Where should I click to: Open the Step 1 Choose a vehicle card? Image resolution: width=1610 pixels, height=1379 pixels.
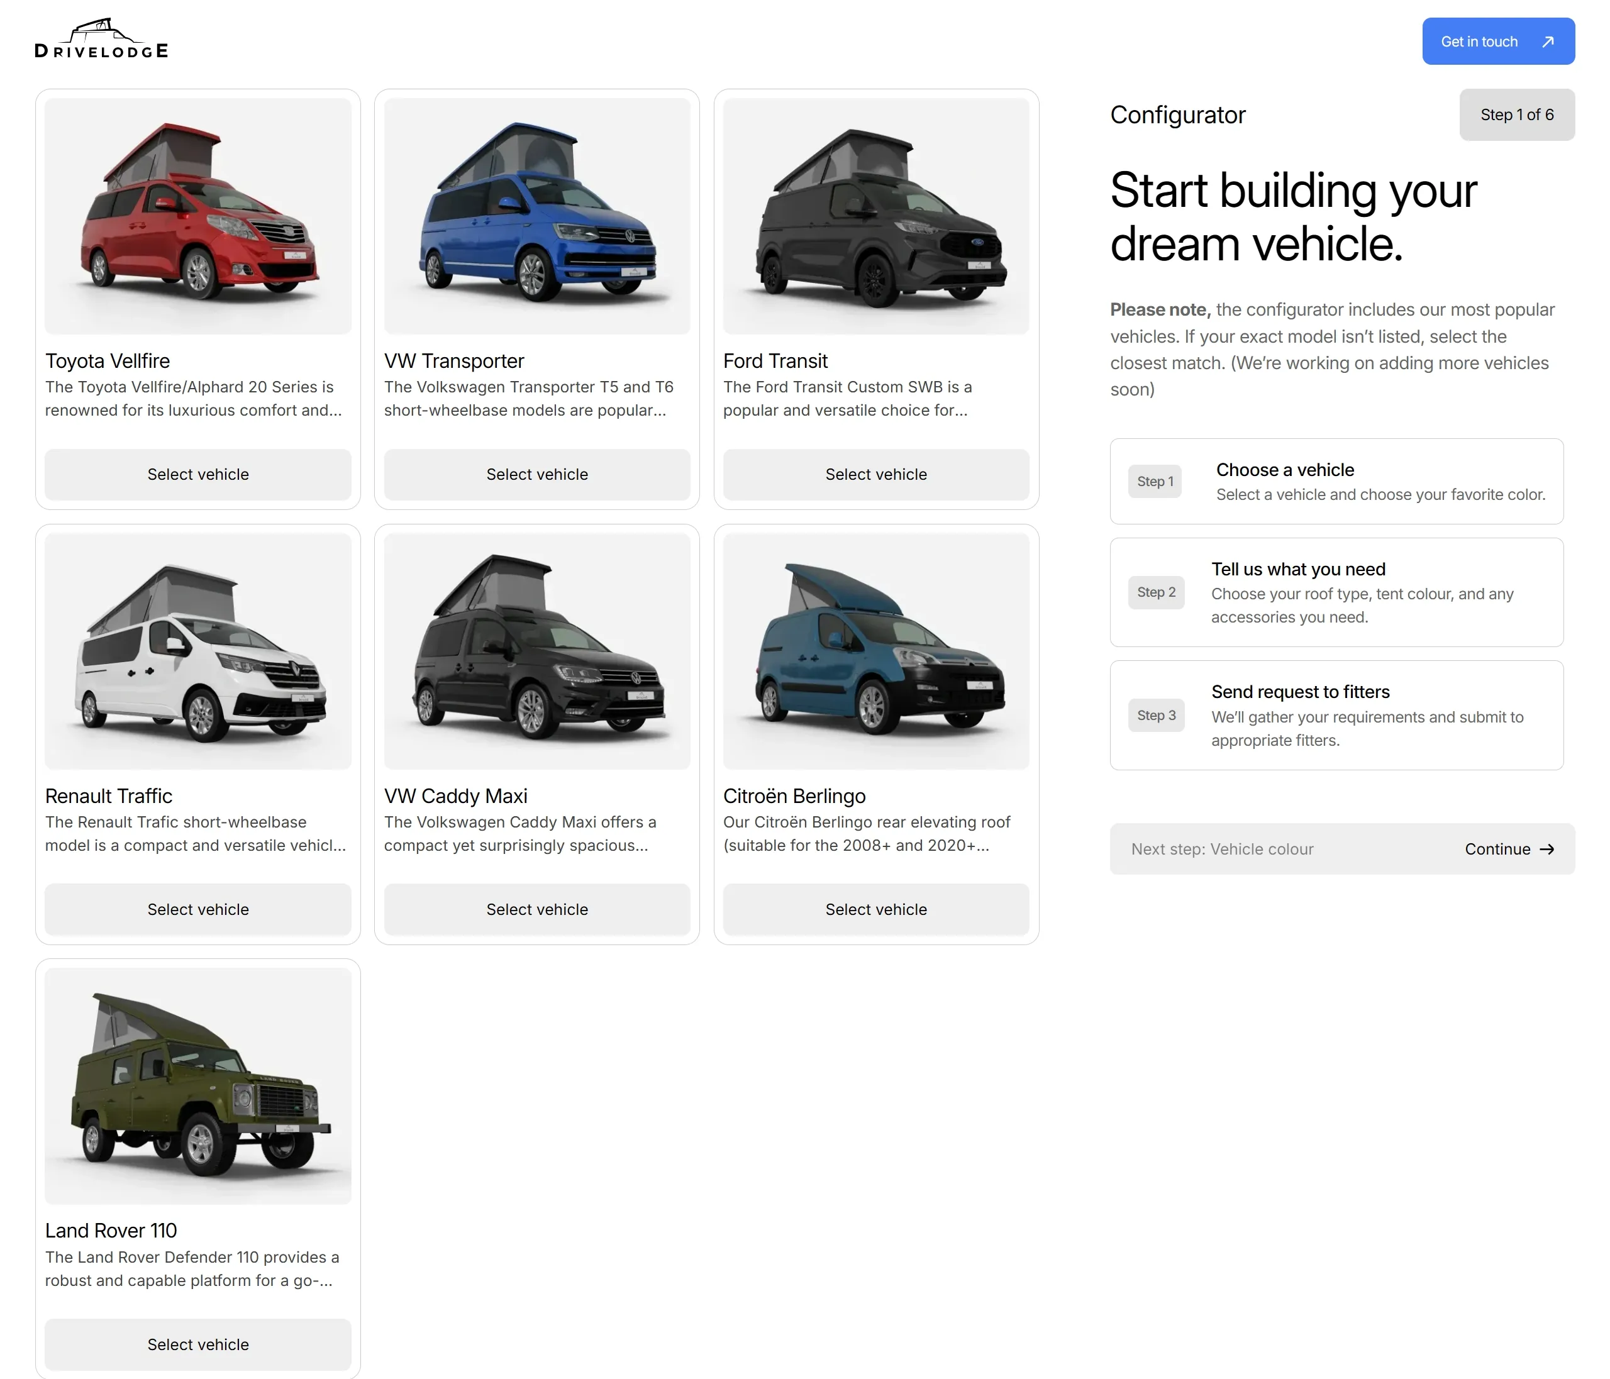coord(1336,481)
